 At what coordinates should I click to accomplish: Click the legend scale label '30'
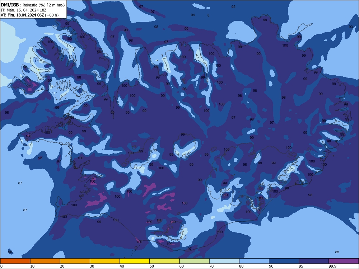pyautogui.click(x=92, y=266)
